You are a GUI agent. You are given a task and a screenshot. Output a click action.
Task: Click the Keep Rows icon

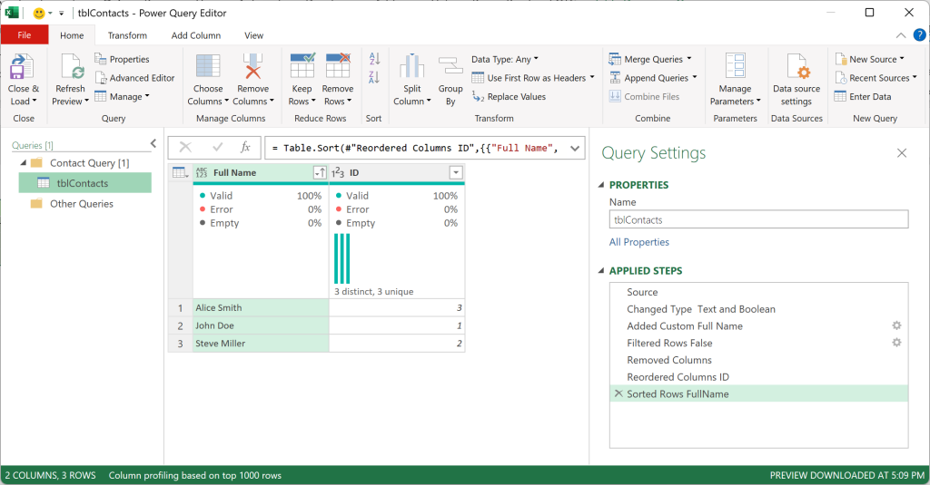click(302, 66)
